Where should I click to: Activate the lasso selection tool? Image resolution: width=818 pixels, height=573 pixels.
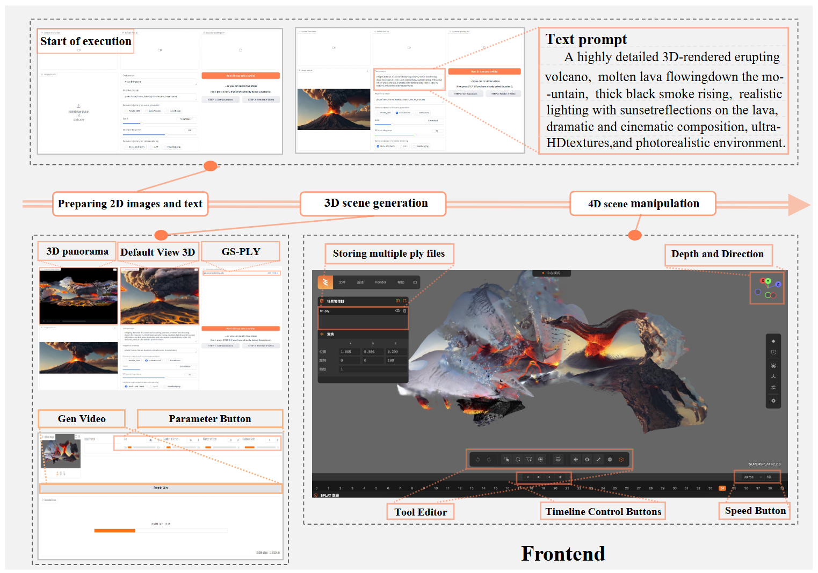[x=517, y=459]
